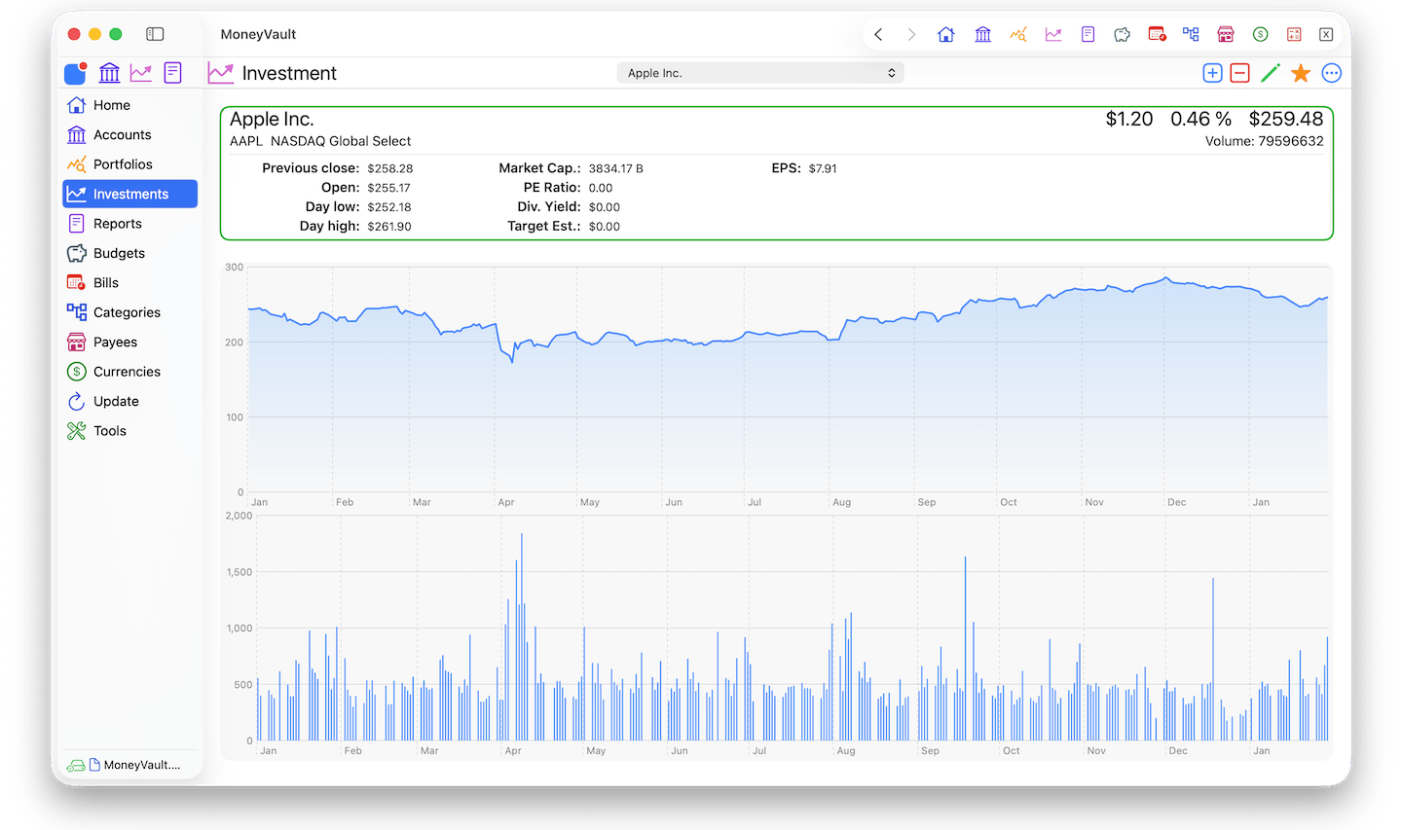Click the green pencil edit icon

click(1270, 73)
